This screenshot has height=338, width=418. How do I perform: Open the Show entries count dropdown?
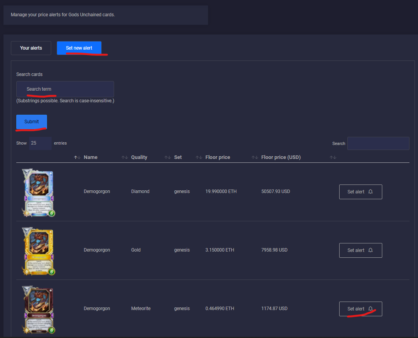40,143
